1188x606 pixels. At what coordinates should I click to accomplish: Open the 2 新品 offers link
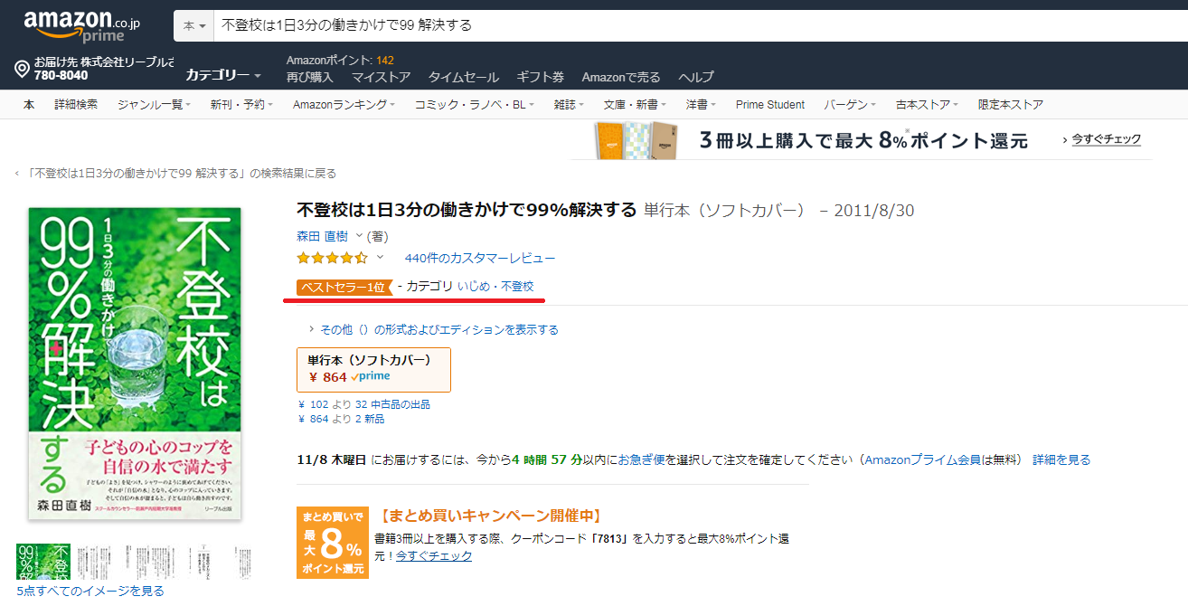point(370,419)
